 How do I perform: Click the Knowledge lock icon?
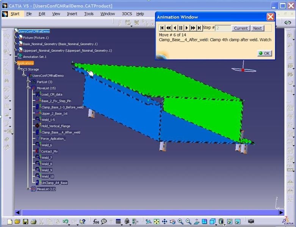127,222
